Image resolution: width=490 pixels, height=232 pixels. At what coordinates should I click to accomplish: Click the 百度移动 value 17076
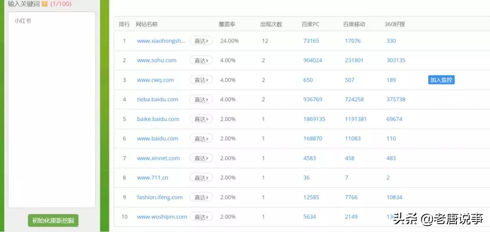353,41
